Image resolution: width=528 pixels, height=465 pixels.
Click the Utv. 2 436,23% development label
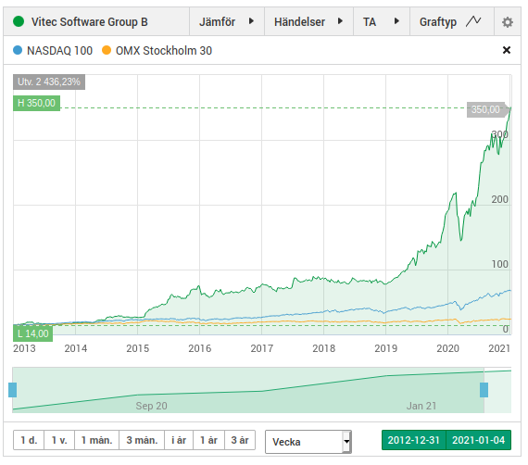[49, 82]
